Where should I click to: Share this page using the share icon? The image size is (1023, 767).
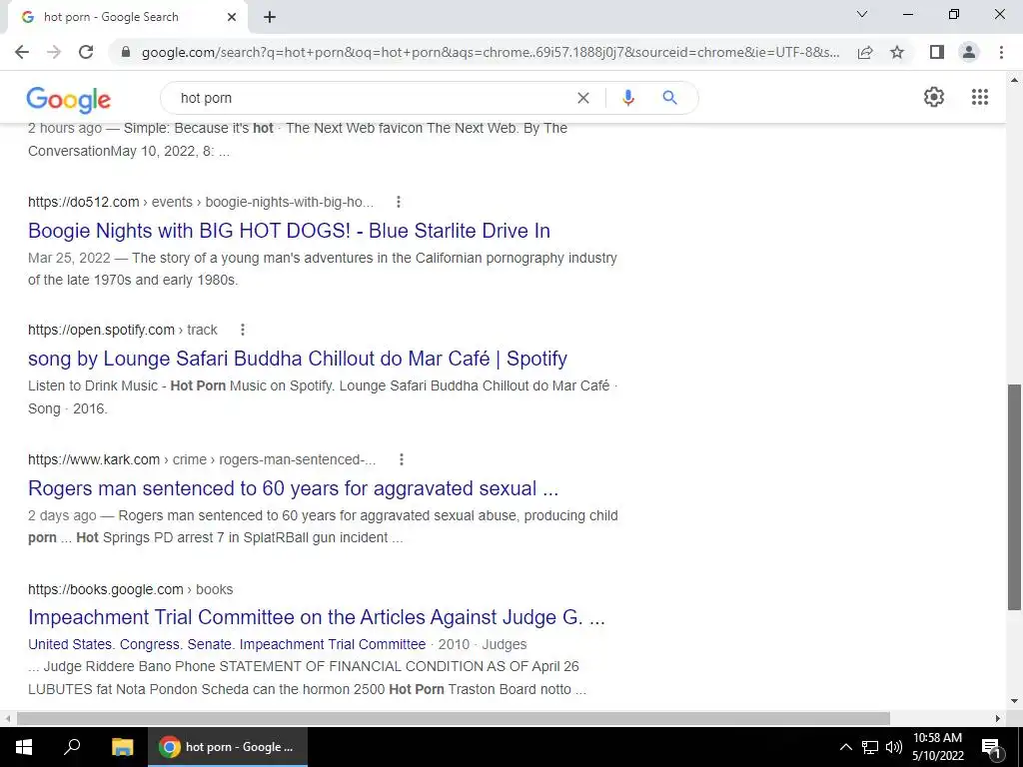pos(865,52)
